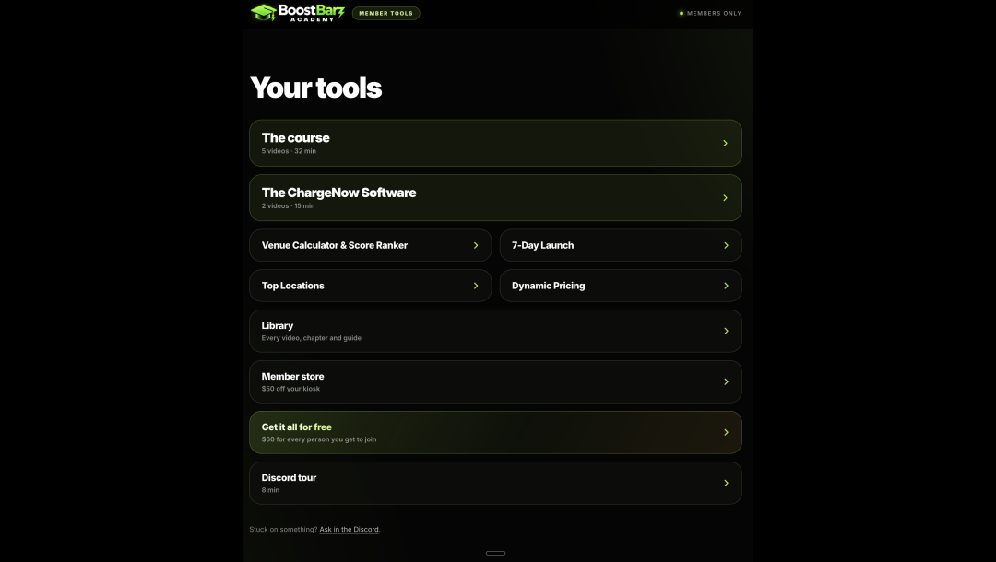Click the chevron beside Dynamic Pricing
This screenshot has height=562, width=996.
(x=726, y=287)
